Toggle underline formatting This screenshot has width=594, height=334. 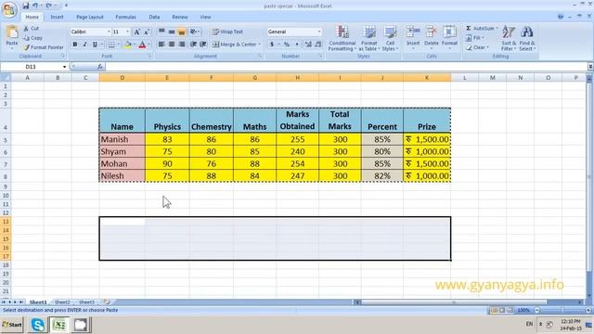[x=95, y=45]
